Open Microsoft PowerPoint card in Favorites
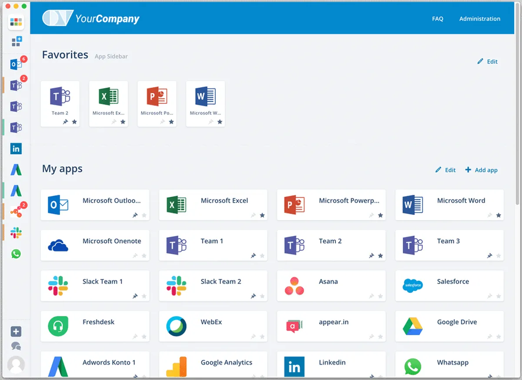 point(157,104)
